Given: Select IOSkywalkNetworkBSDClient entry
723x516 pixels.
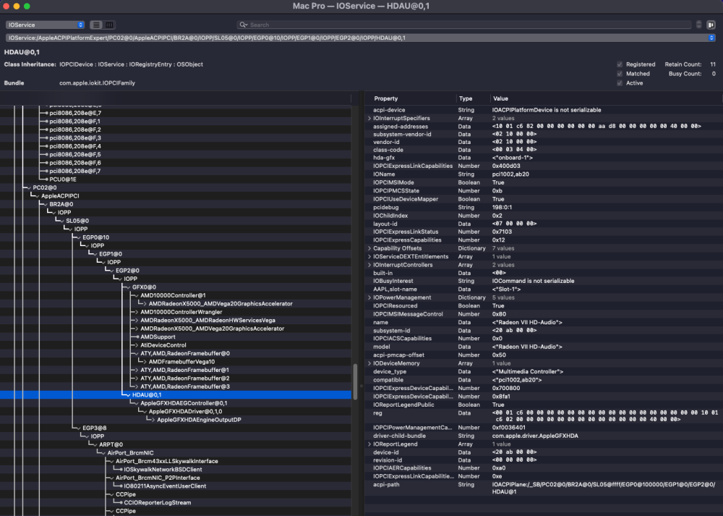Looking at the screenshot, I should tap(163, 470).
